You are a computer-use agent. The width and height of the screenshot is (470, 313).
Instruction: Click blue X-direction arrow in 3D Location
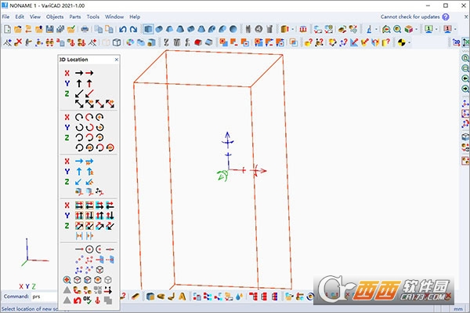[x=79, y=162]
